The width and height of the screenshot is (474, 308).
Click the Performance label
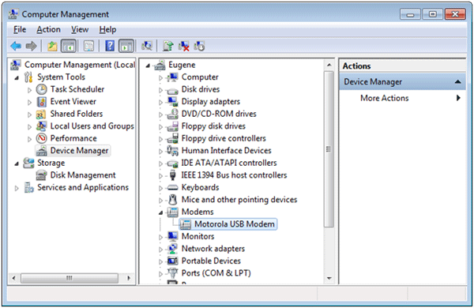(73, 138)
